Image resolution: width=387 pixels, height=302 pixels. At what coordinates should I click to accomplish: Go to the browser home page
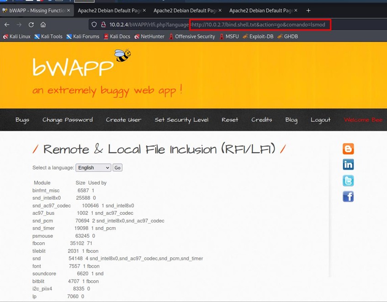(43, 25)
